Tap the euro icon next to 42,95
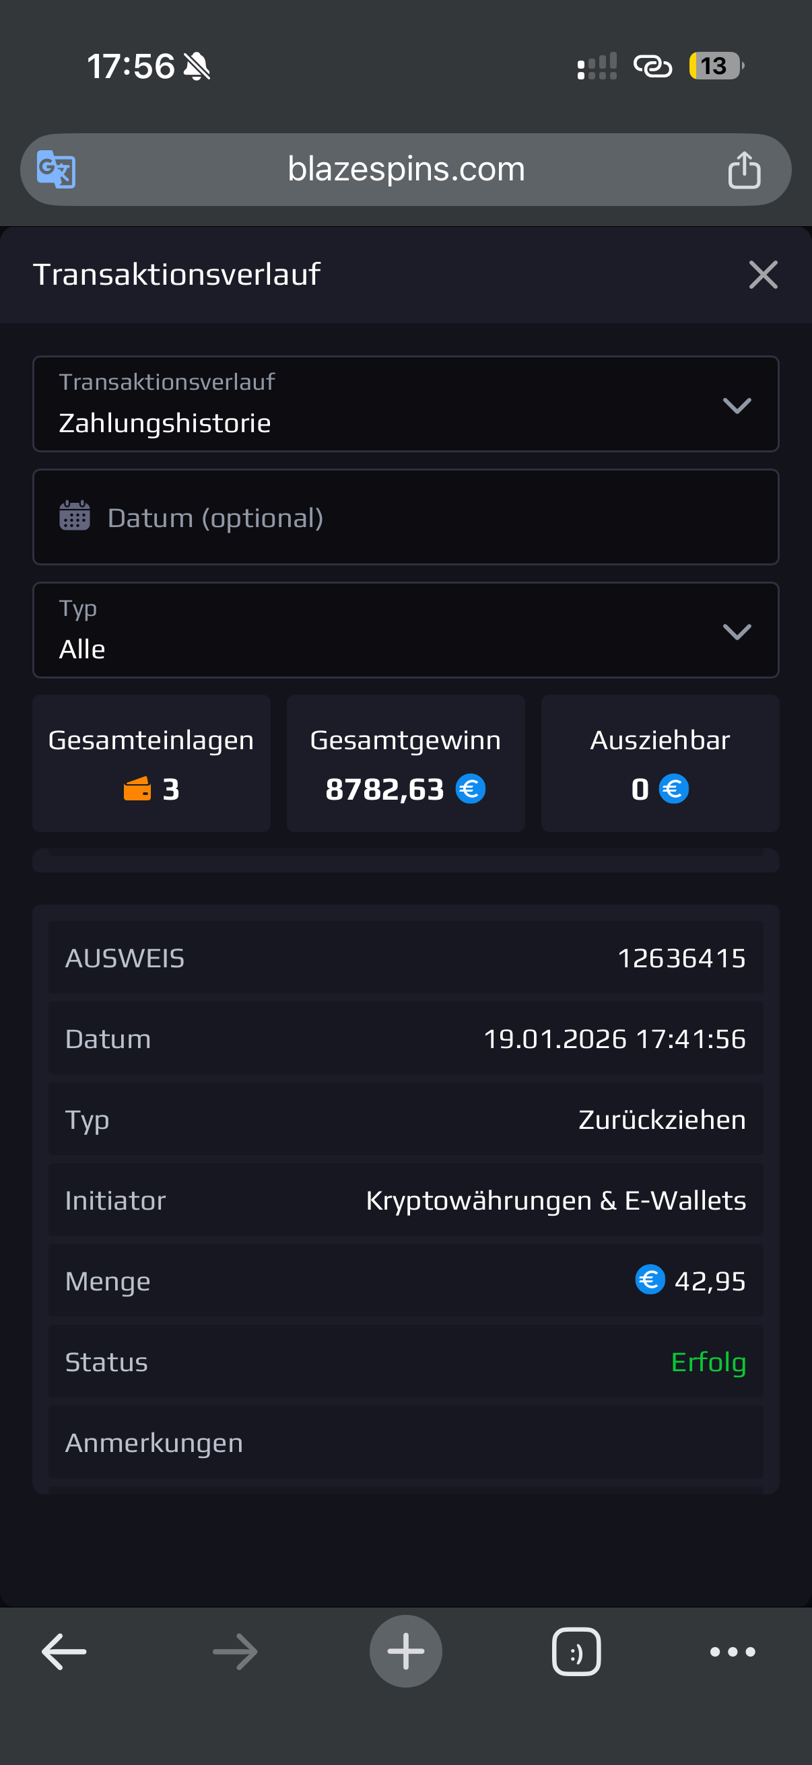The height and width of the screenshot is (1765, 812). click(x=650, y=1280)
